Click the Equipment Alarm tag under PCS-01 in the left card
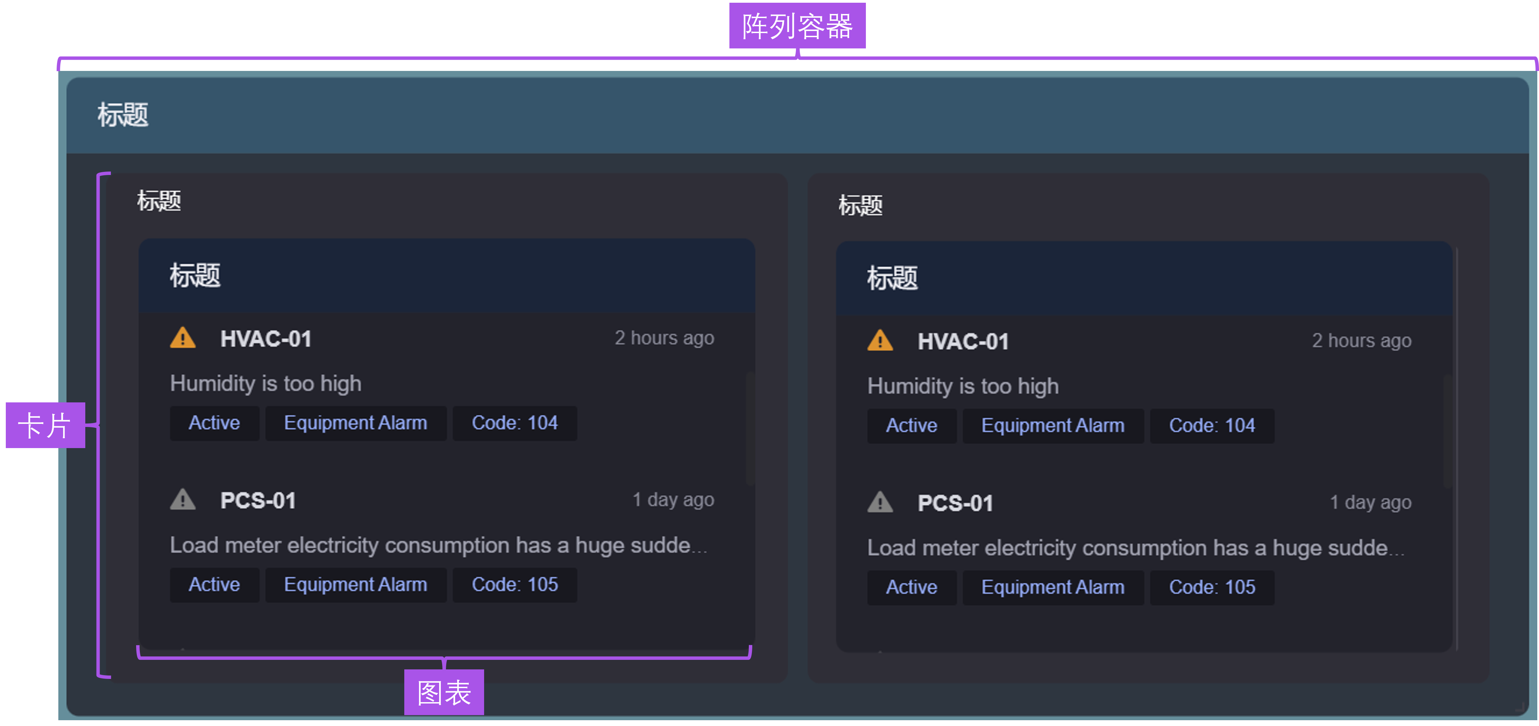 (x=355, y=585)
